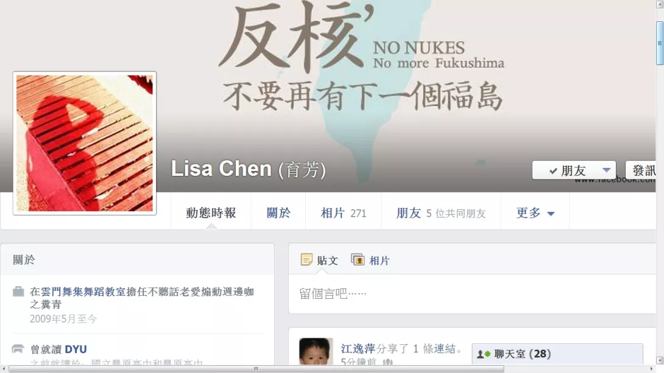
Task: Click the 相片 photo icon in composer
Action: [x=358, y=260]
